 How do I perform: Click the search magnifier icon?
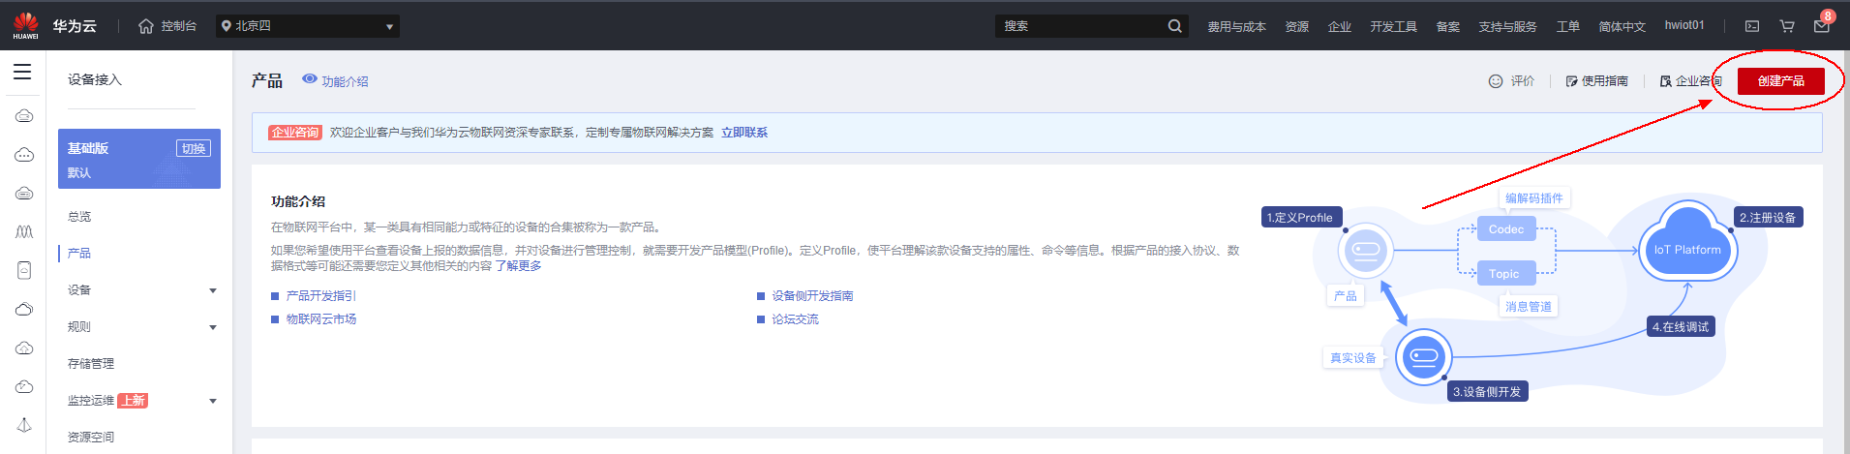coord(1174,26)
